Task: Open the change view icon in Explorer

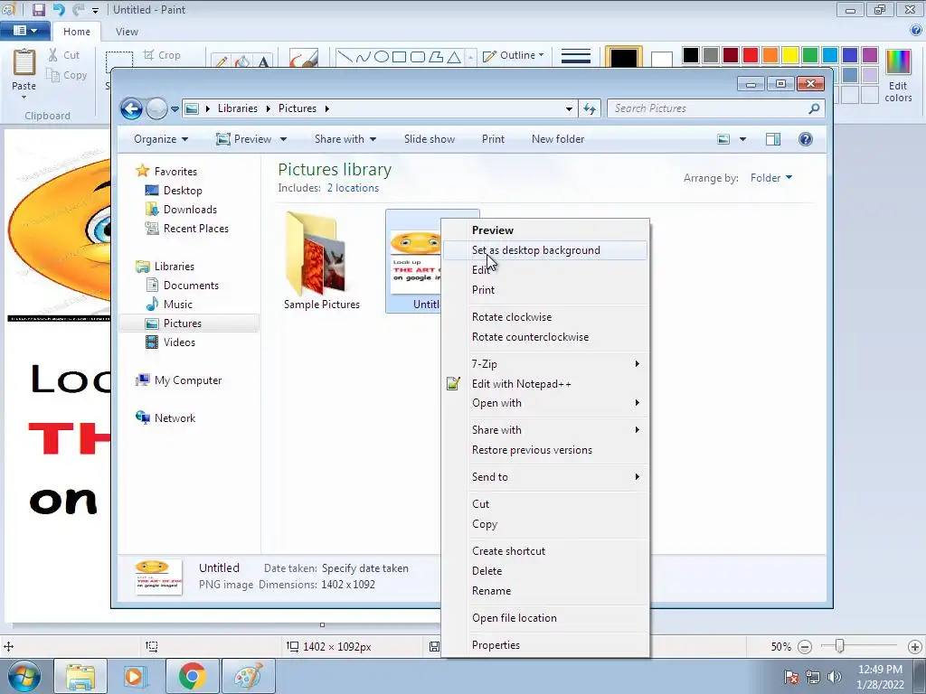Action: point(723,139)
